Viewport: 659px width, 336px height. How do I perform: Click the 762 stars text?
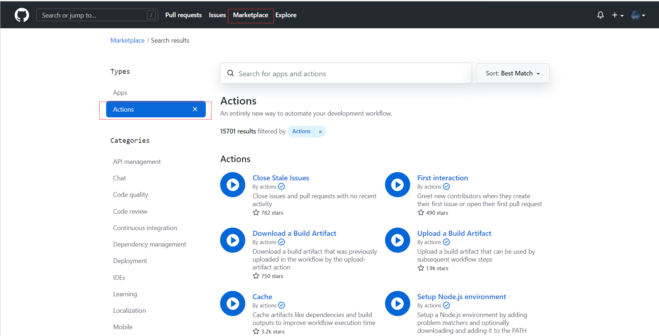point(272,213)
